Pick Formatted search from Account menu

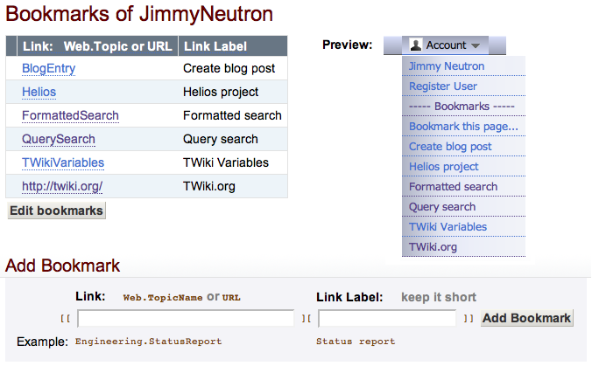453,187
